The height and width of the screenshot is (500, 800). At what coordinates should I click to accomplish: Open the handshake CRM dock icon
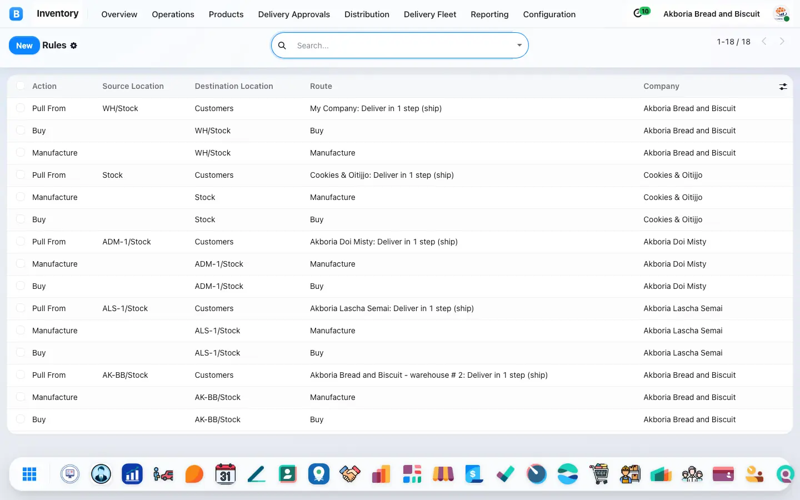[x=350, y=474]
